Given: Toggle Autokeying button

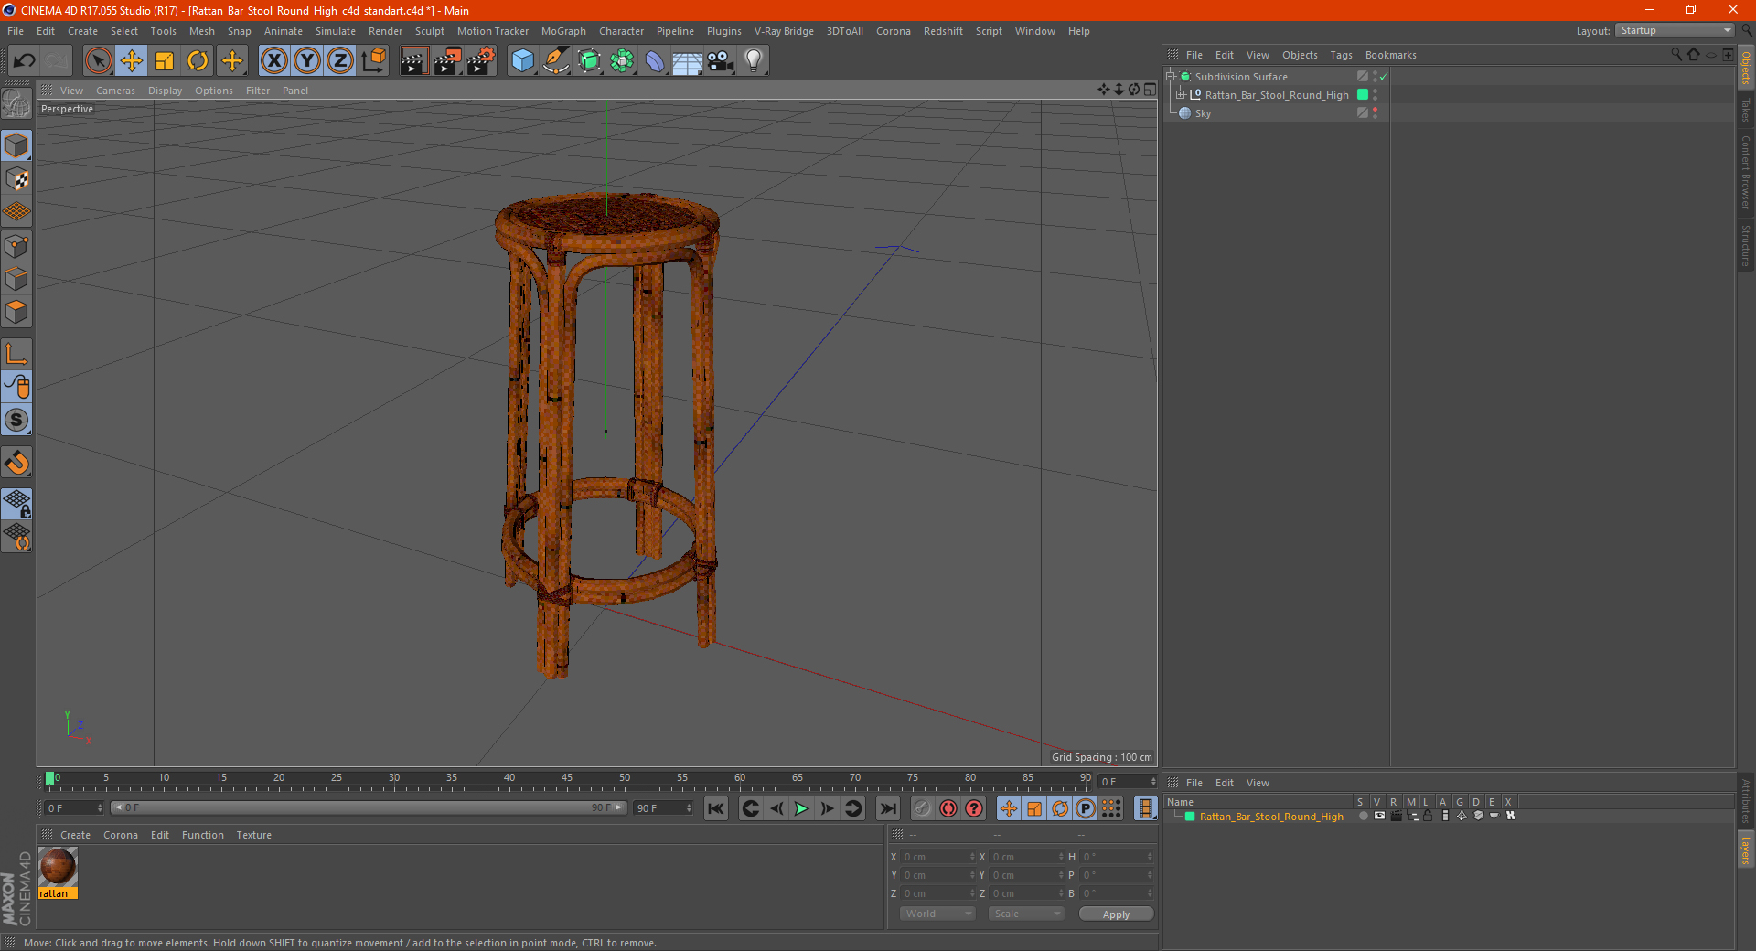Looking at the screenshot, I should coord(948,808).
